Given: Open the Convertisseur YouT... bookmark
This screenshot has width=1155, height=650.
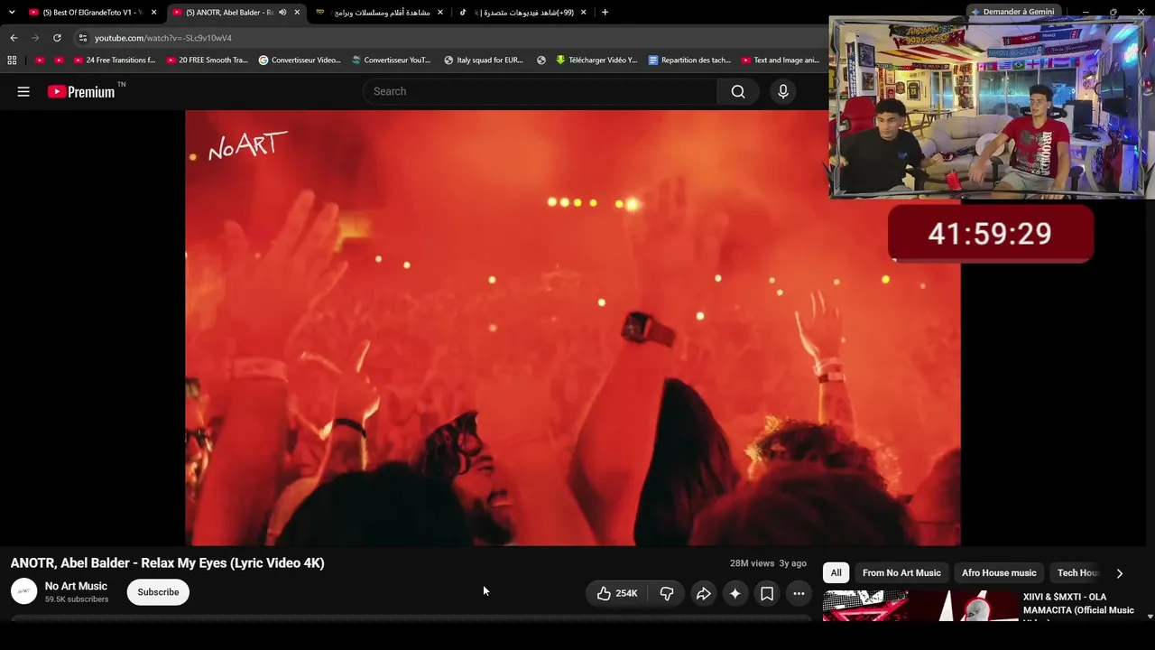Looking at the screenshot, I should coord(392,60).
